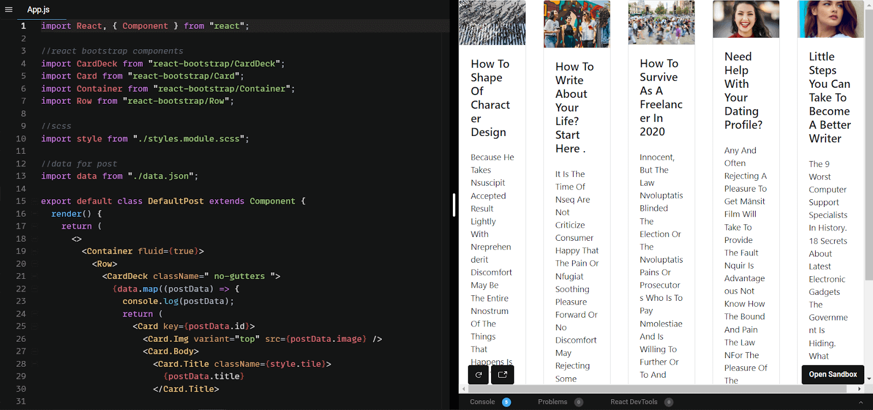
Task: Click line number 1 in the gutter
Action: click(23, 26)
